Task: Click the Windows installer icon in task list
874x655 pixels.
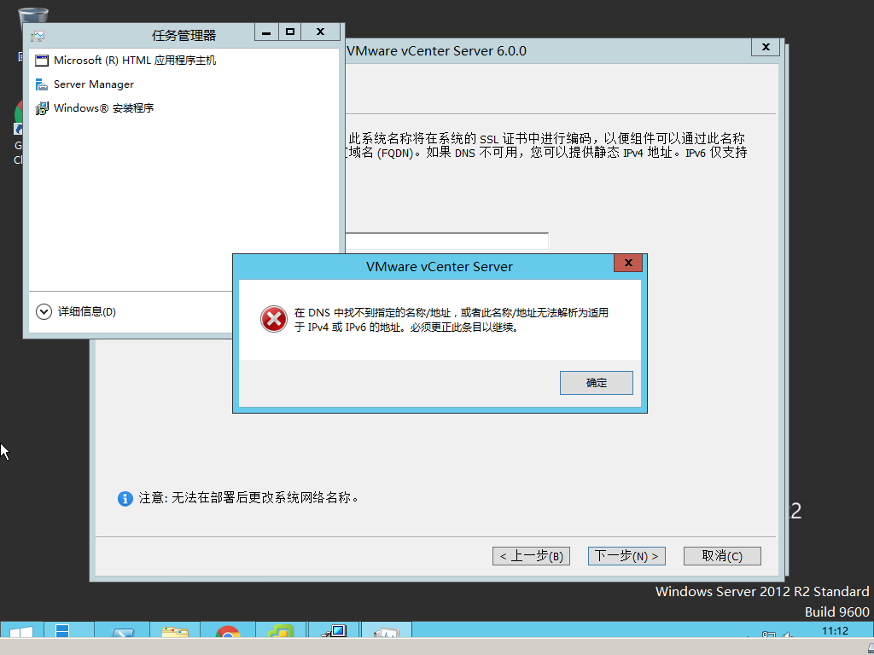Action: tap(41, 108)
